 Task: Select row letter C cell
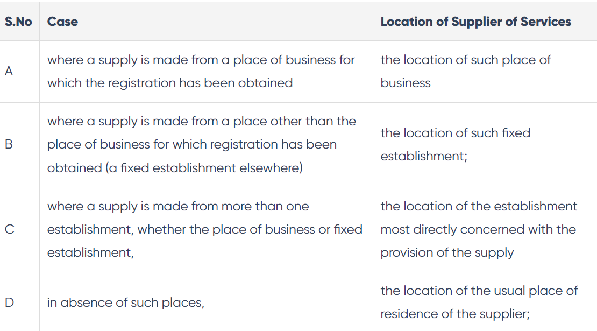[x=9, y=229]
